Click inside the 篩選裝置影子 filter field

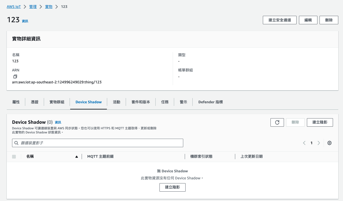click(x=88, y=143)
